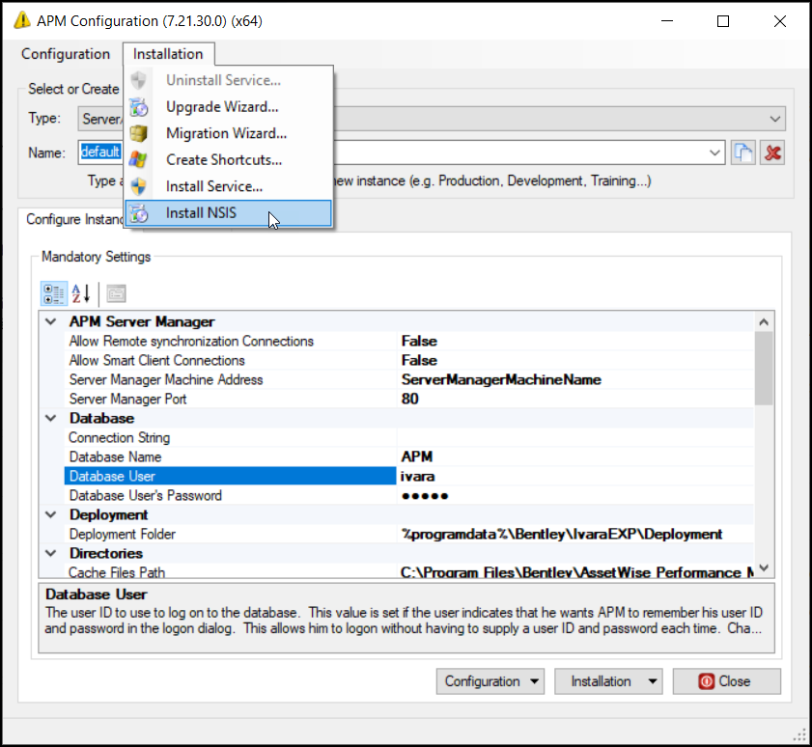The width and height of the screenshot is (812, 747).
Task: Click the Property Pages toolbar icon
Action: click(116, 293)
